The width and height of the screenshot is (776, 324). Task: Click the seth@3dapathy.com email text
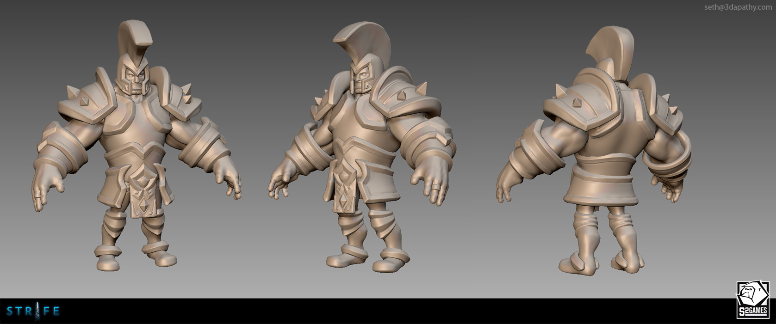[738, 7]
